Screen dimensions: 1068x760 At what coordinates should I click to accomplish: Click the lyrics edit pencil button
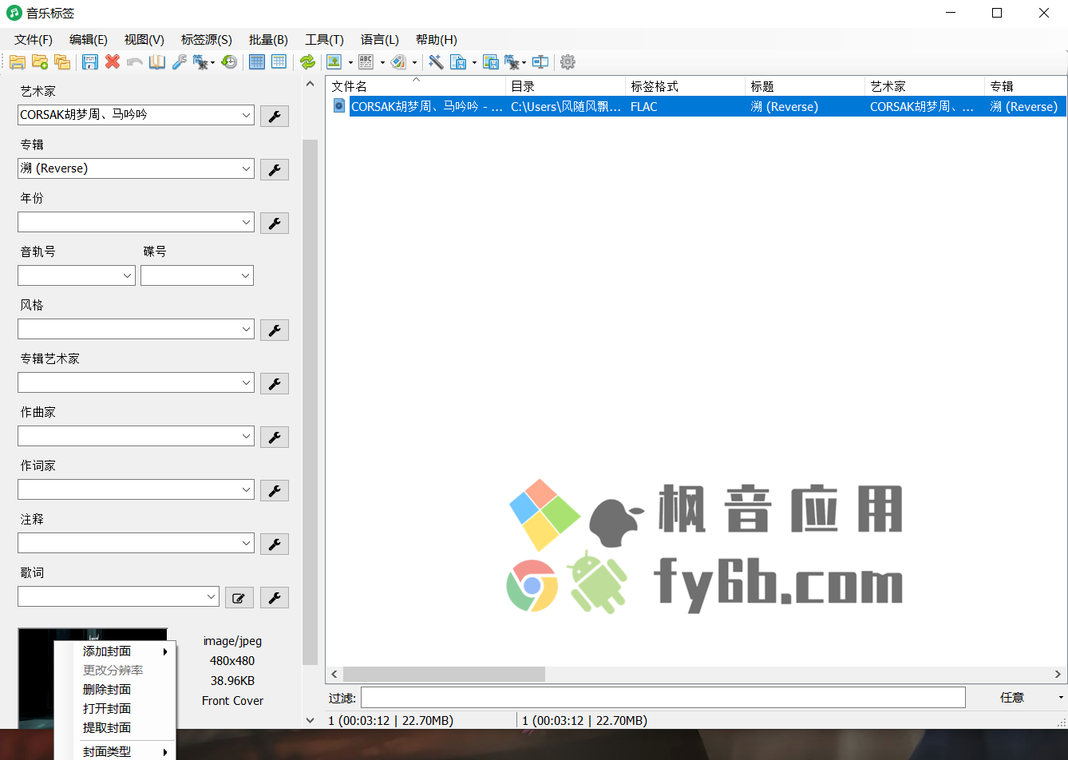click(239, 597)
